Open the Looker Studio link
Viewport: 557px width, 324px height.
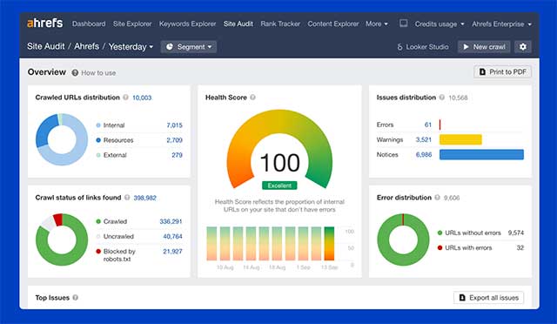tap(423, 47)
